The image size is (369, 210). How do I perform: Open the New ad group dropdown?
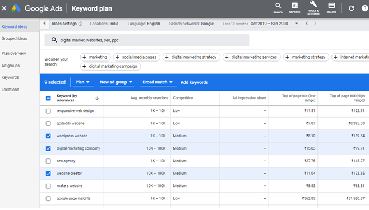117,82
